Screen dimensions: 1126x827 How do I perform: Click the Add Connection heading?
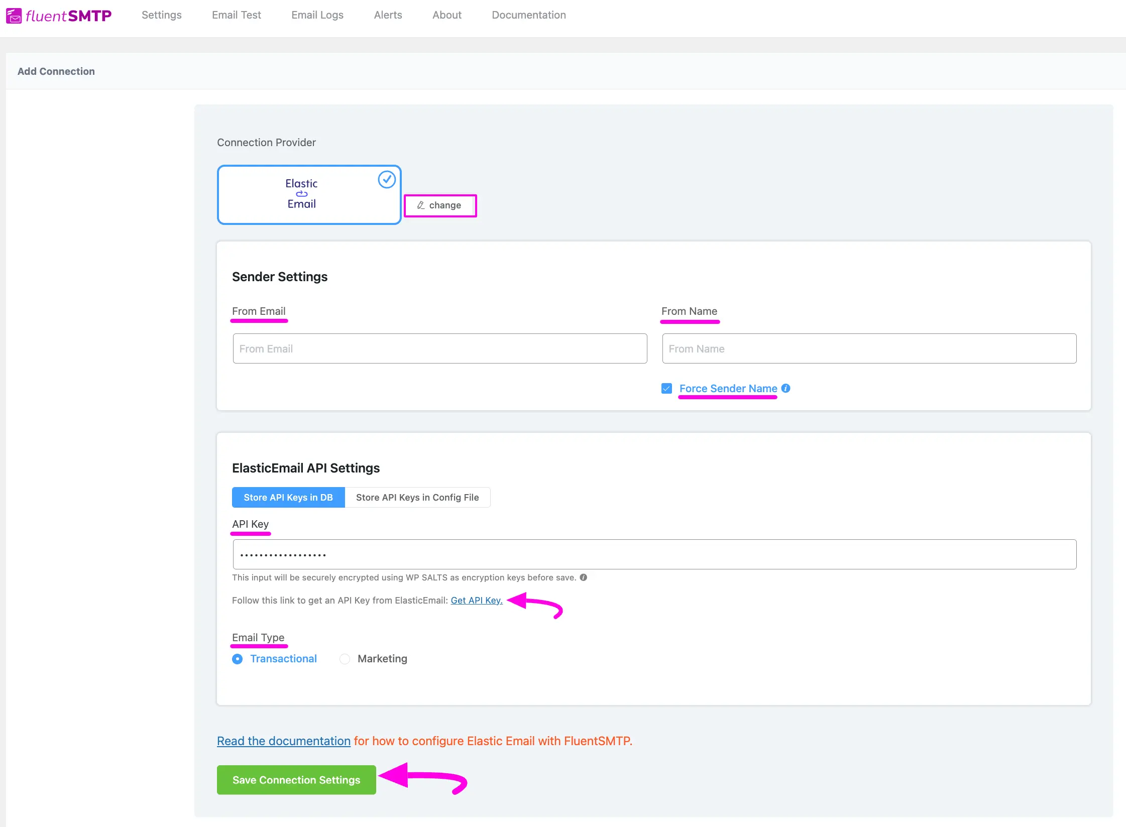point(56,71)
